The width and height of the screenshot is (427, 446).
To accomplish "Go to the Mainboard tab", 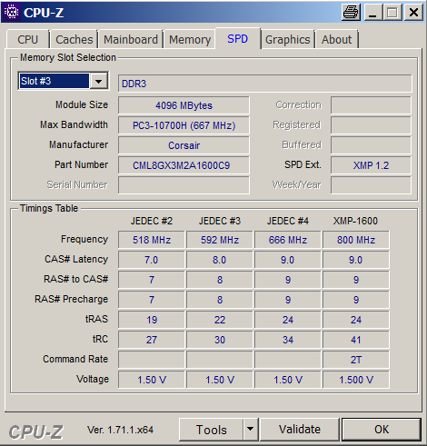I will coord(131,39).
